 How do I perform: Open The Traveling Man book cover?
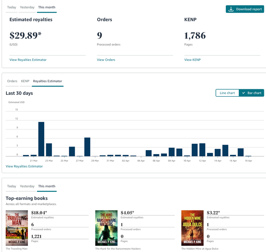tap(17, 228)
